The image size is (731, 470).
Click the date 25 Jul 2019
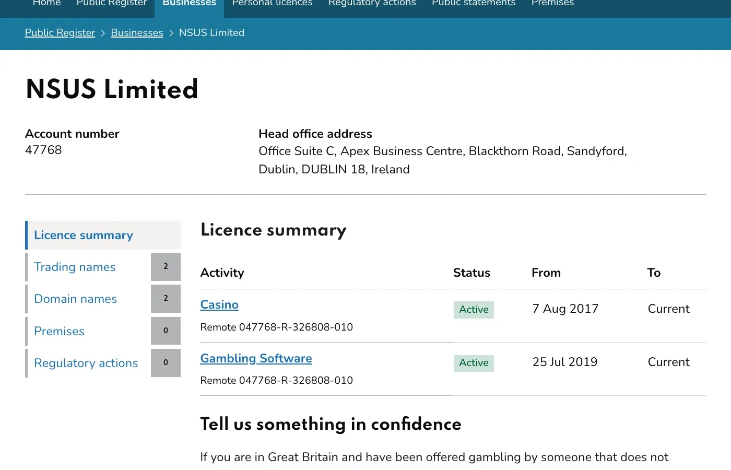[x=565, y=362]
